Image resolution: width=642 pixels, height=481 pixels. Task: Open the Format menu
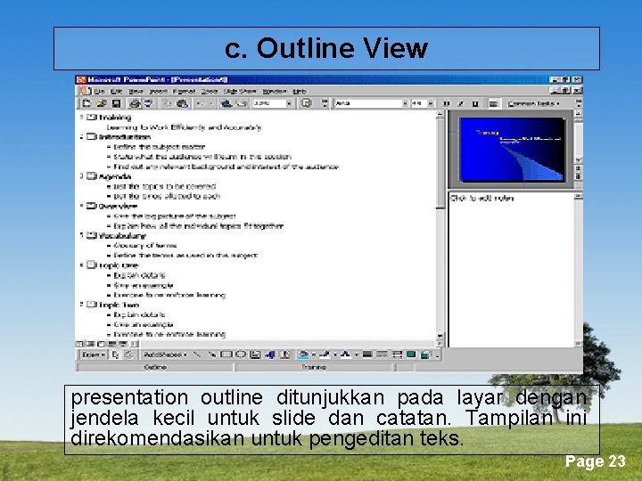coord(184,91)
